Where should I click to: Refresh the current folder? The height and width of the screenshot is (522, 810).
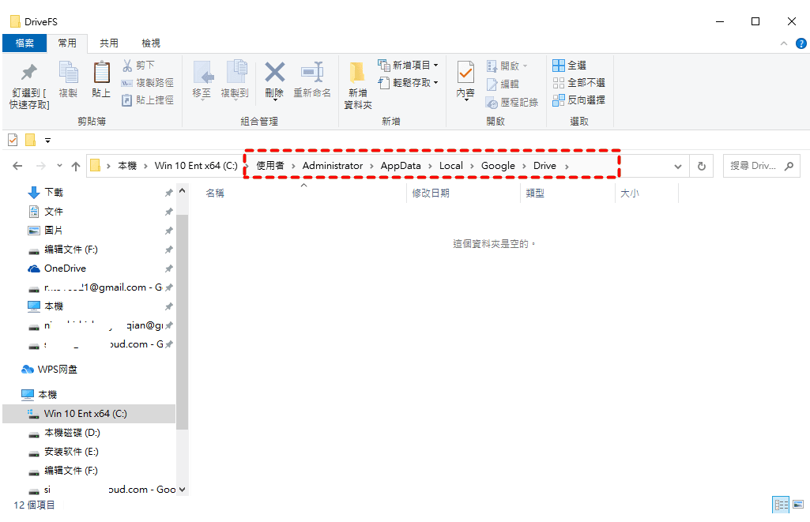coord(702,167)
